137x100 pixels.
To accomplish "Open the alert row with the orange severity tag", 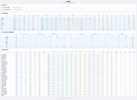I will coord(68,10).
